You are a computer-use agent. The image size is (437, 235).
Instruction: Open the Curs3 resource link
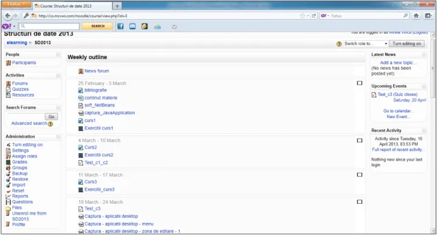[91, 182]
